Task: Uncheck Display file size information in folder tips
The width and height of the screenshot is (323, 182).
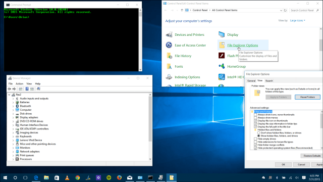Action: (x=255, y=124)
